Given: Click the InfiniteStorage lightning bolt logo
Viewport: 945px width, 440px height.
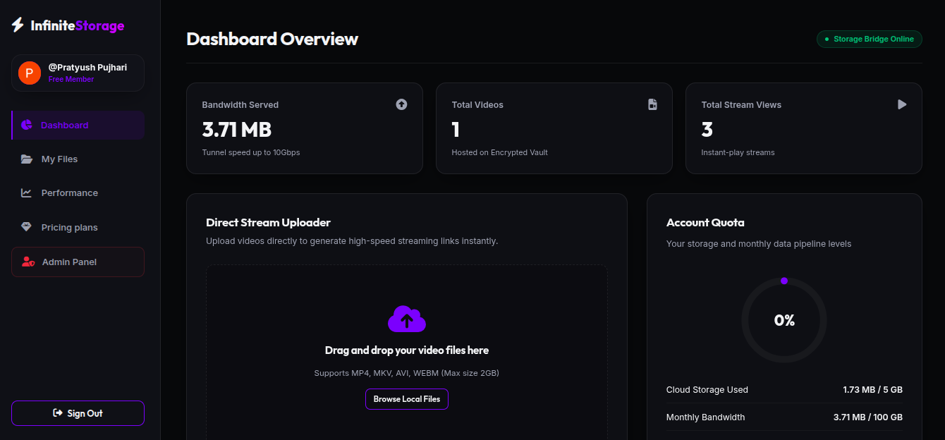Looking at the screenshot, I should tap(18, 25).
